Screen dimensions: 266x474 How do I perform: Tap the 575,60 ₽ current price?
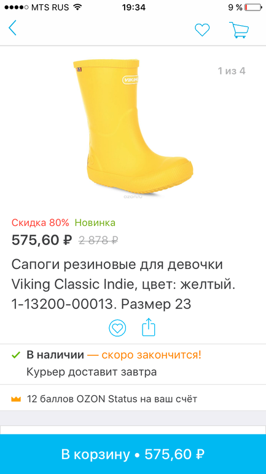(x=42, y=240)
